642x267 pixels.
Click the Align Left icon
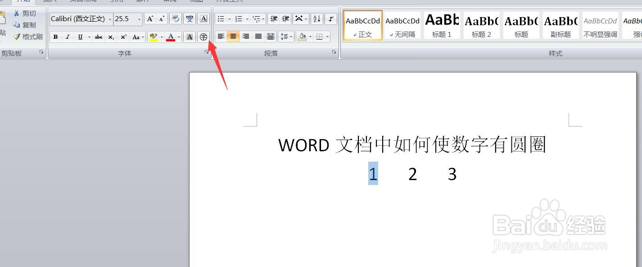[x=221, y=36]
